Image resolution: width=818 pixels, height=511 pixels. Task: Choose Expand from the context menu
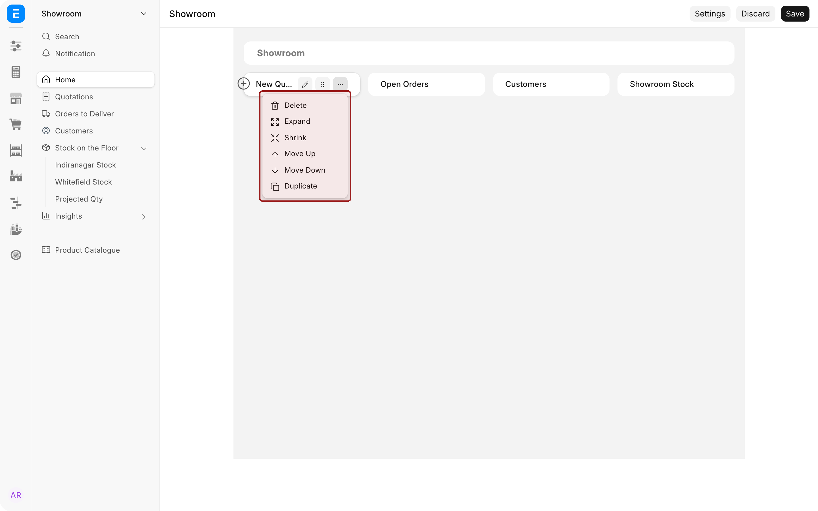pos(305,121)
